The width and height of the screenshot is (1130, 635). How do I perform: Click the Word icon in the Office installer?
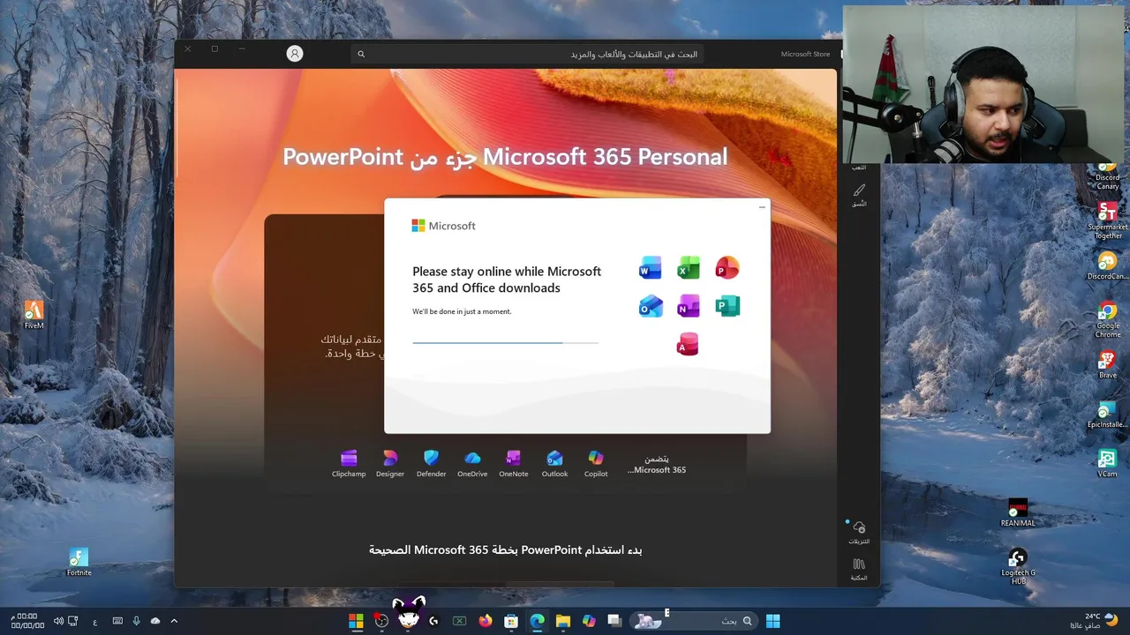tap(650, 268)
